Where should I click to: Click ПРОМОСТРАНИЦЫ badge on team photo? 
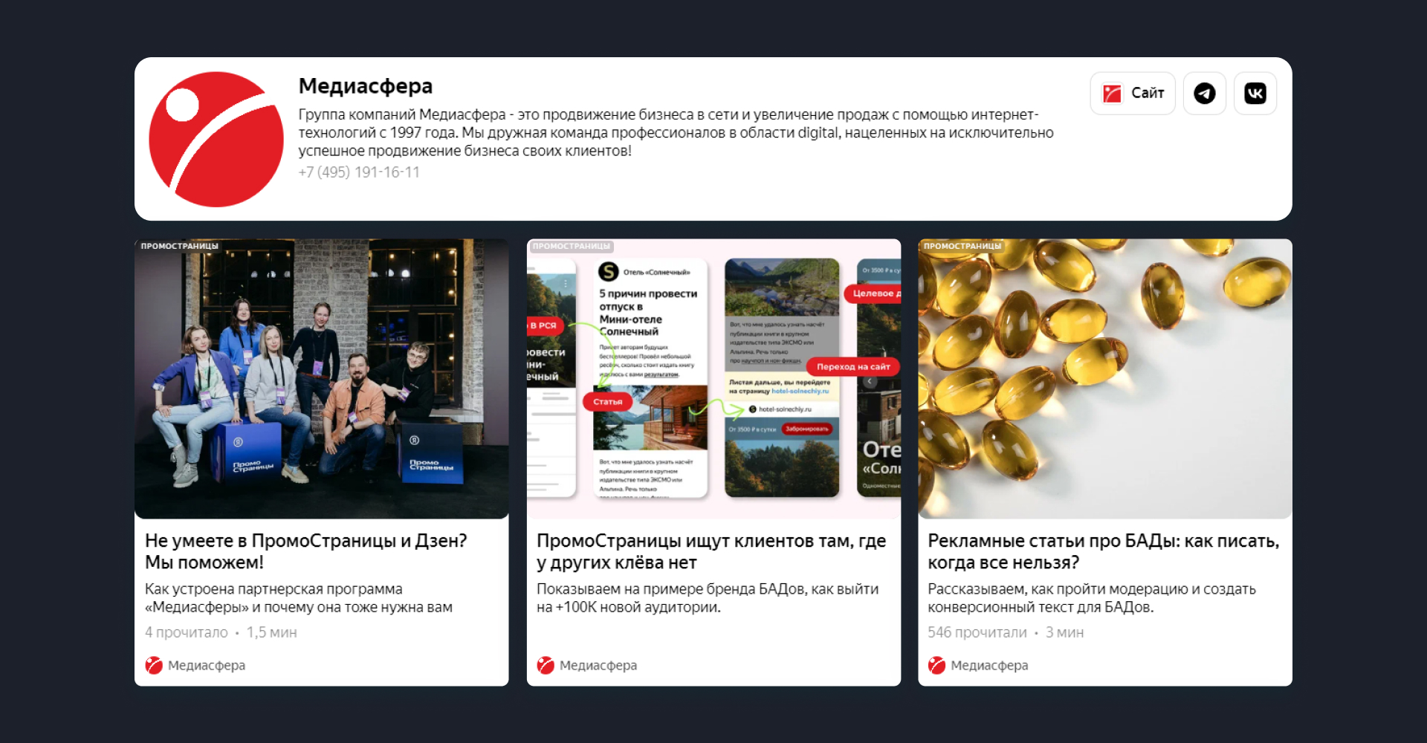click(179, 246)
